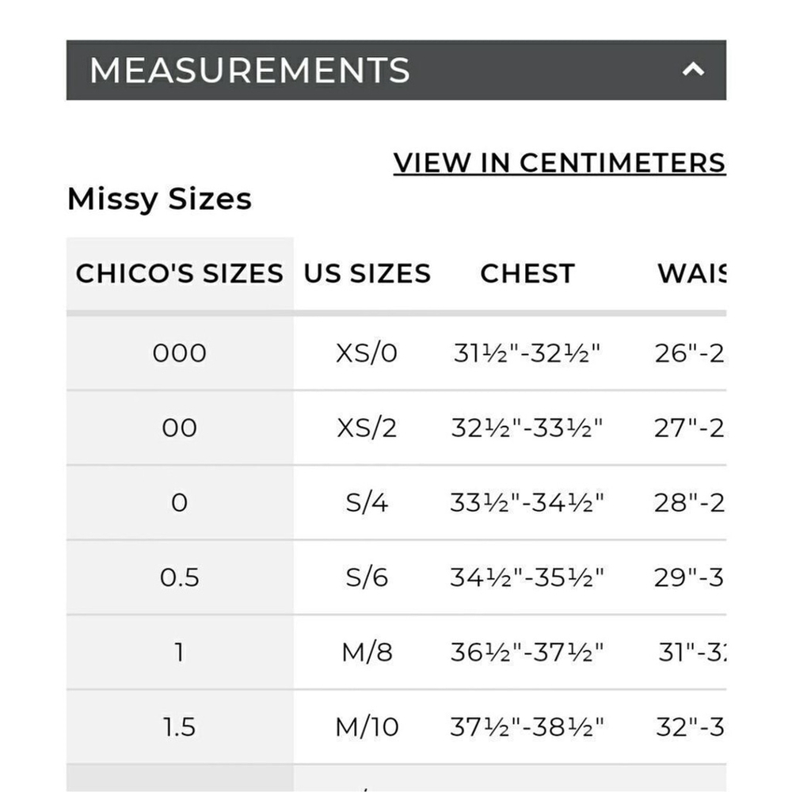Click the partially visible Waist header
The height and width of the screenshot is (792, 792).
pos(691,273)
